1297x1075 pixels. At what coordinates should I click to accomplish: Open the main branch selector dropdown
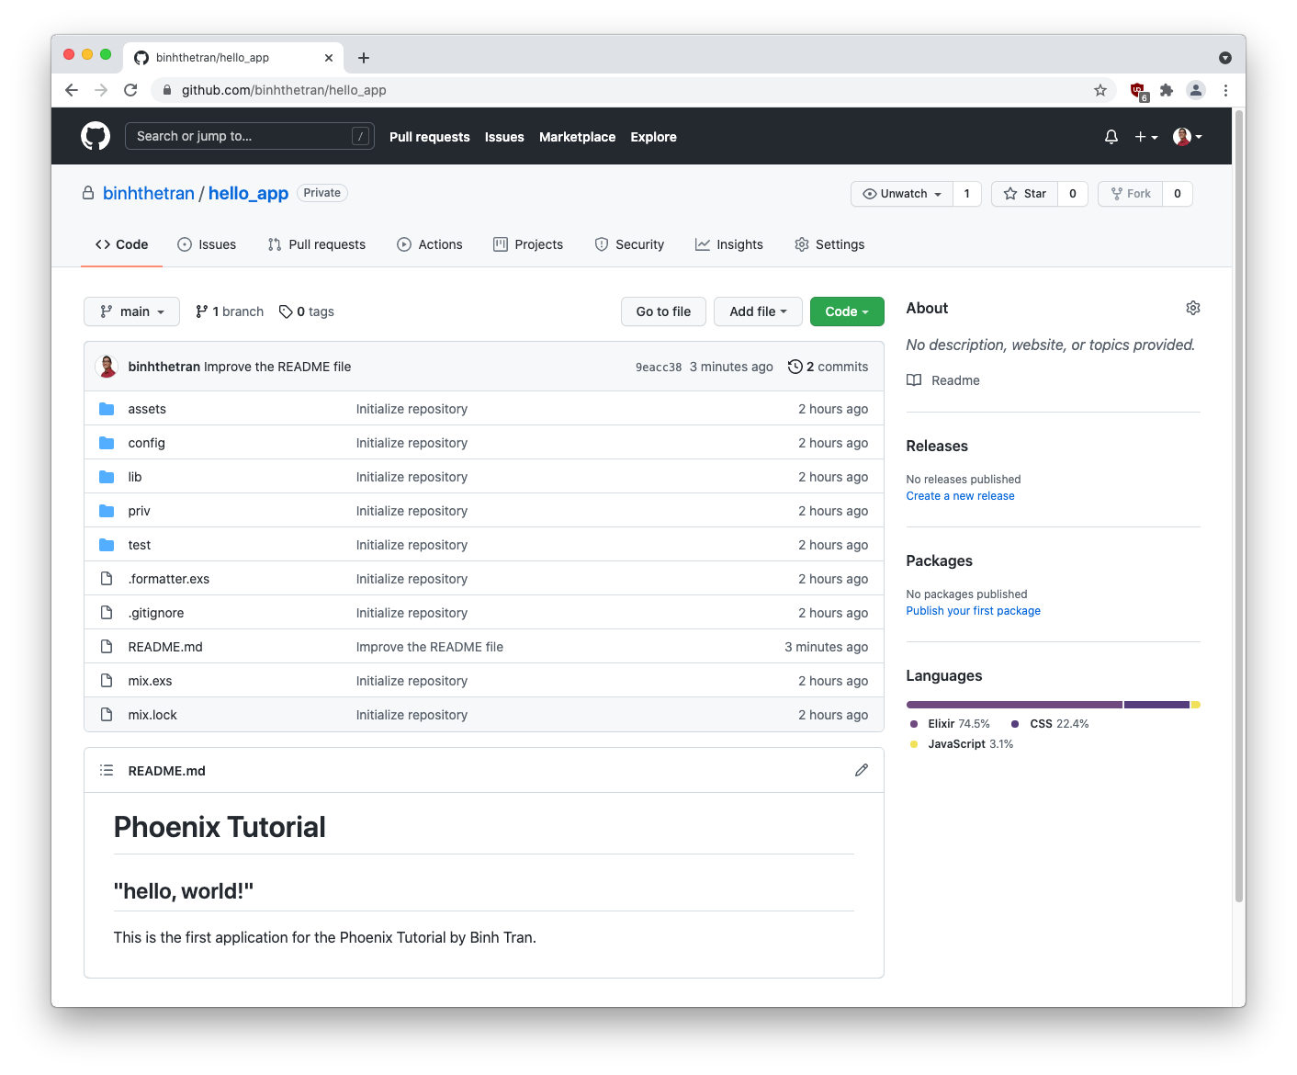[x=131, y=311]
